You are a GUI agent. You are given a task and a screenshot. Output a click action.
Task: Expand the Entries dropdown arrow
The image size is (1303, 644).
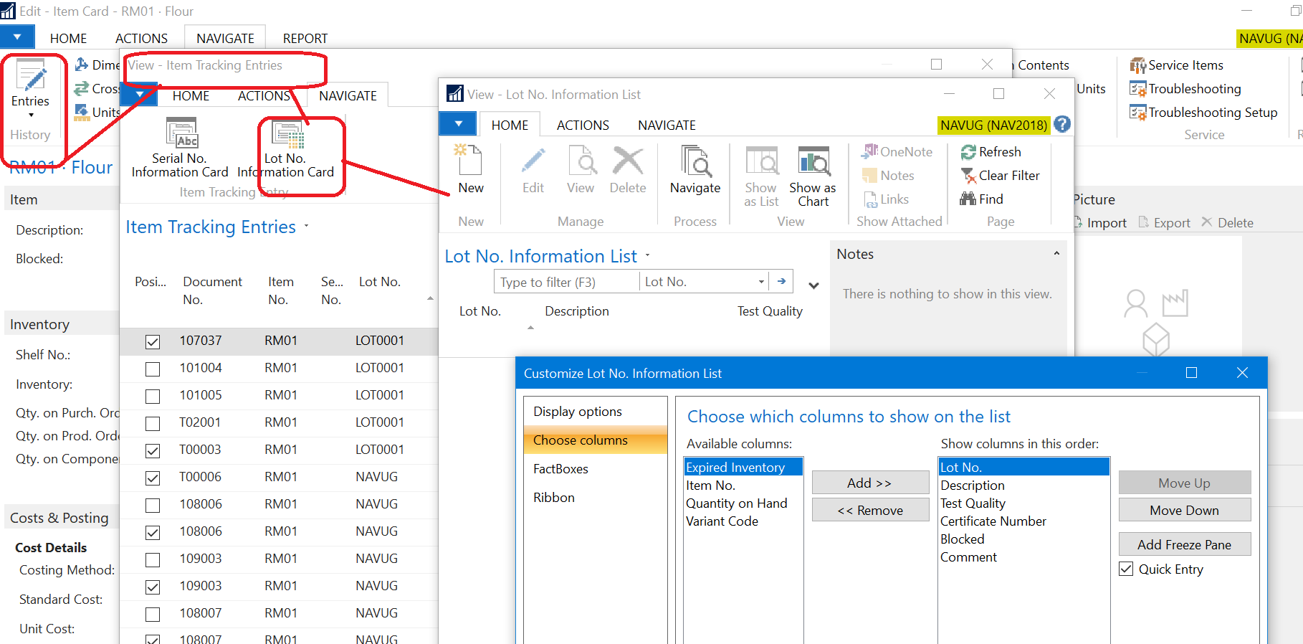pos(31,115)
